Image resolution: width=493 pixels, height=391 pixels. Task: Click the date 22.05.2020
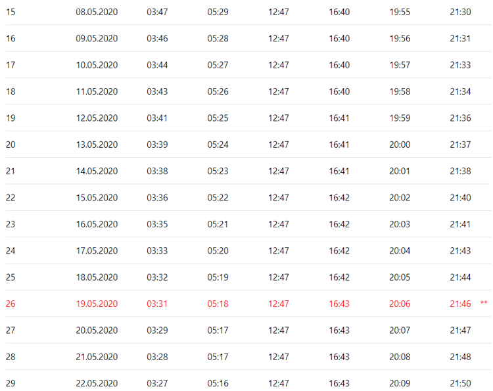point(97,383)
